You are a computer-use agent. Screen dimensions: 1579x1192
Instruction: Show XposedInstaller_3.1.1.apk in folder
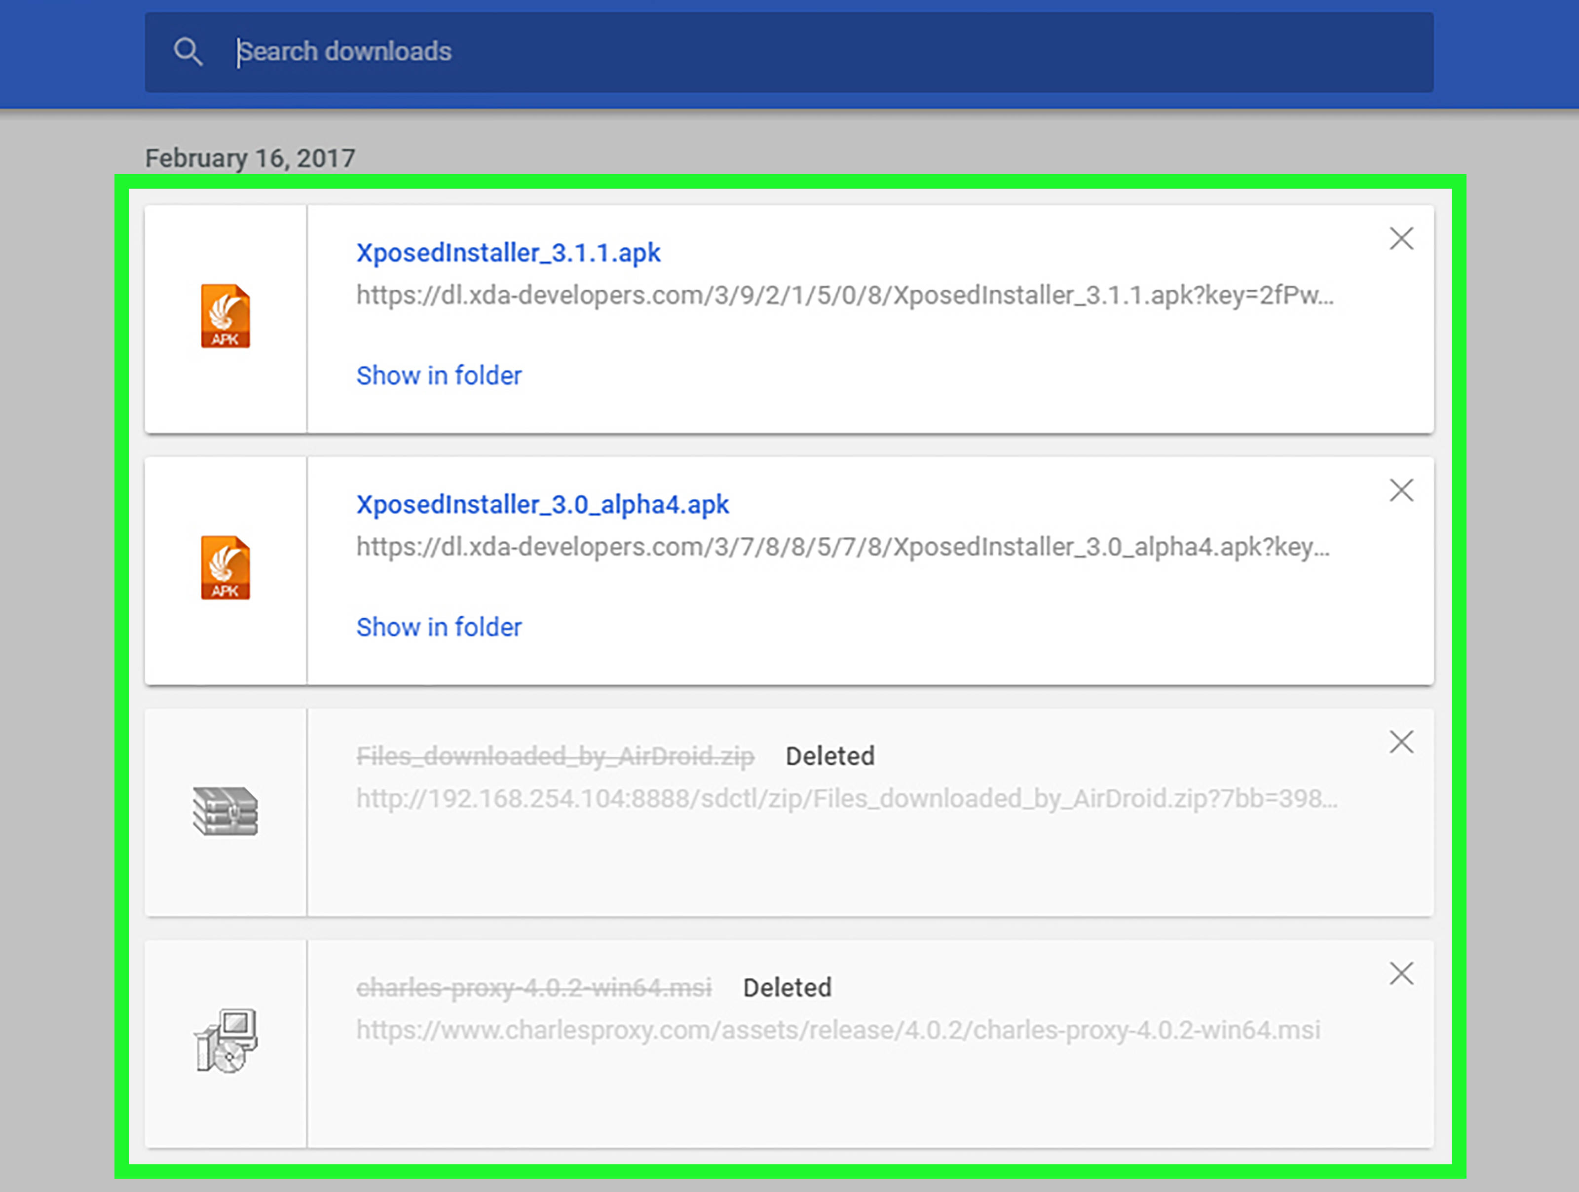tap(438, 375)
